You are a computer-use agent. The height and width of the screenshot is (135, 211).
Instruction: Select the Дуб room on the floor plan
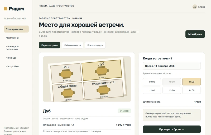[x=102, y=70]
